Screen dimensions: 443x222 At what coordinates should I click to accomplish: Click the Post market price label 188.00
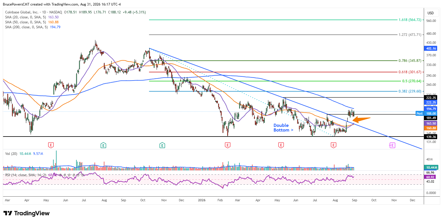[426, 113]
